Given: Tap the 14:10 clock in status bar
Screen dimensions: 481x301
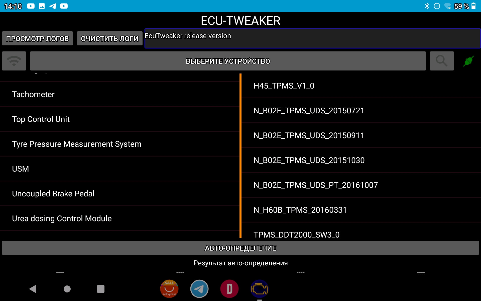Looking at the screenshot, I should (x=13, y=6).
